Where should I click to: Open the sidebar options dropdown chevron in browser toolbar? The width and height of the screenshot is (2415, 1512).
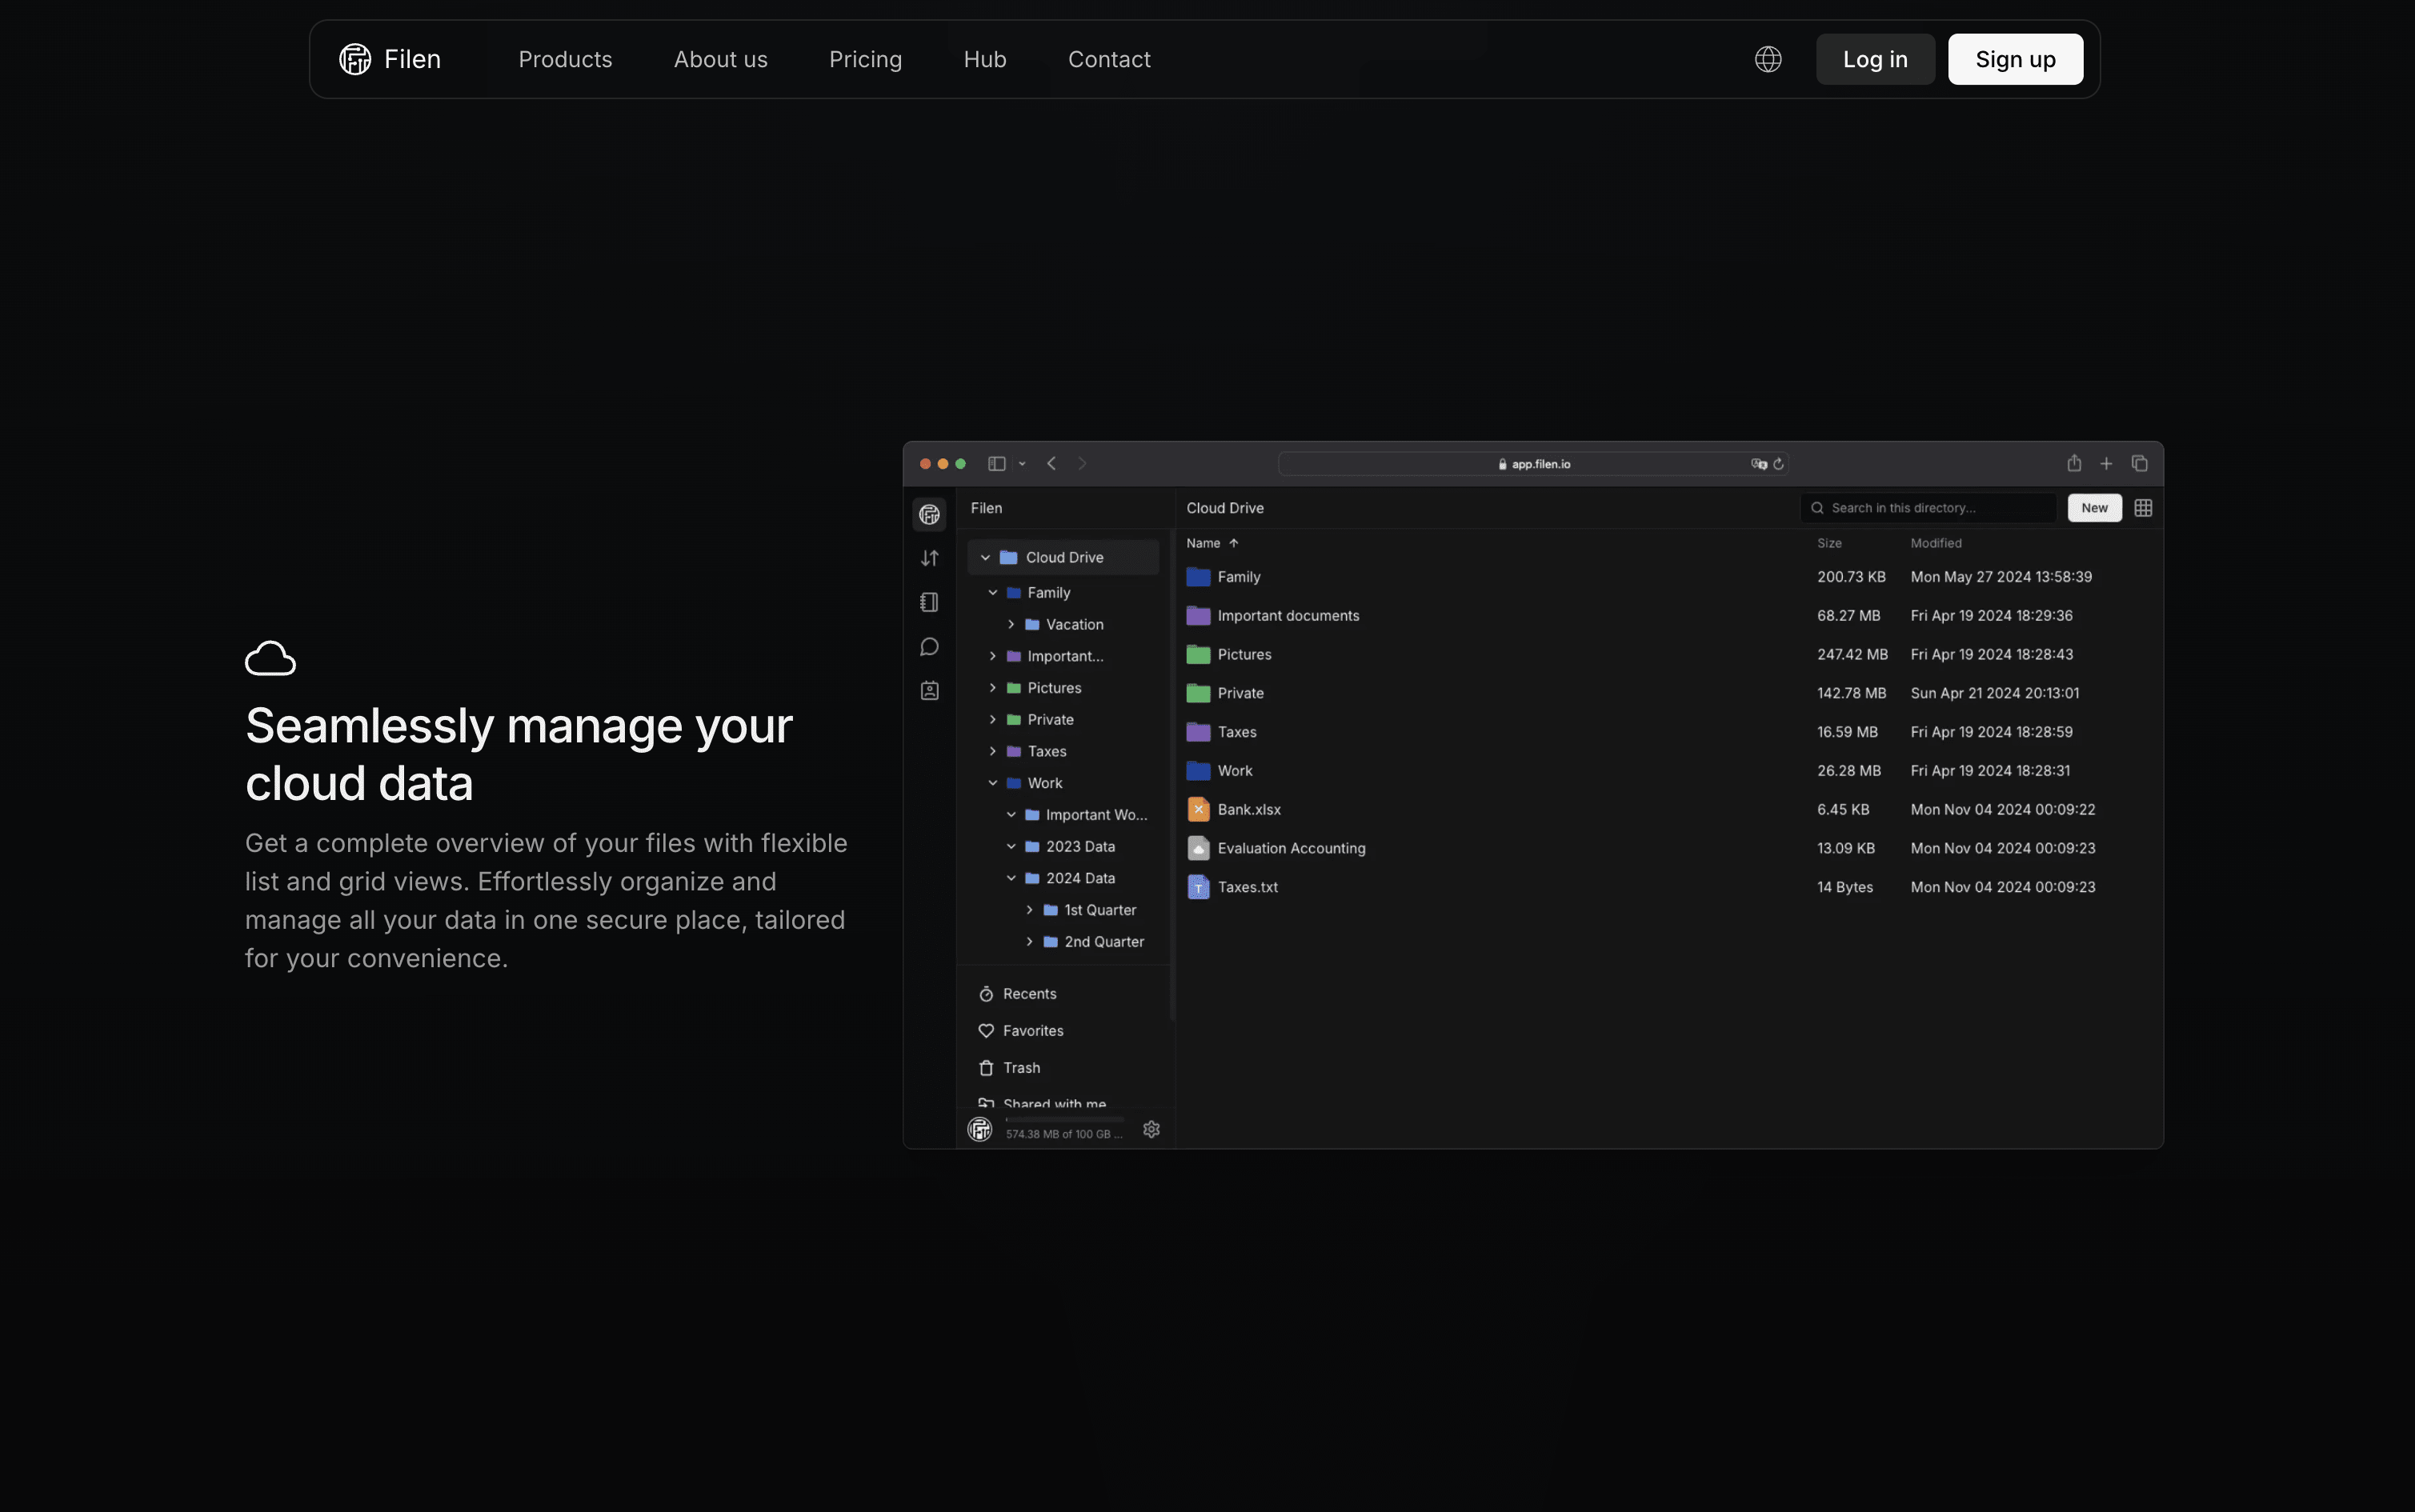[x=1022, y=464]
